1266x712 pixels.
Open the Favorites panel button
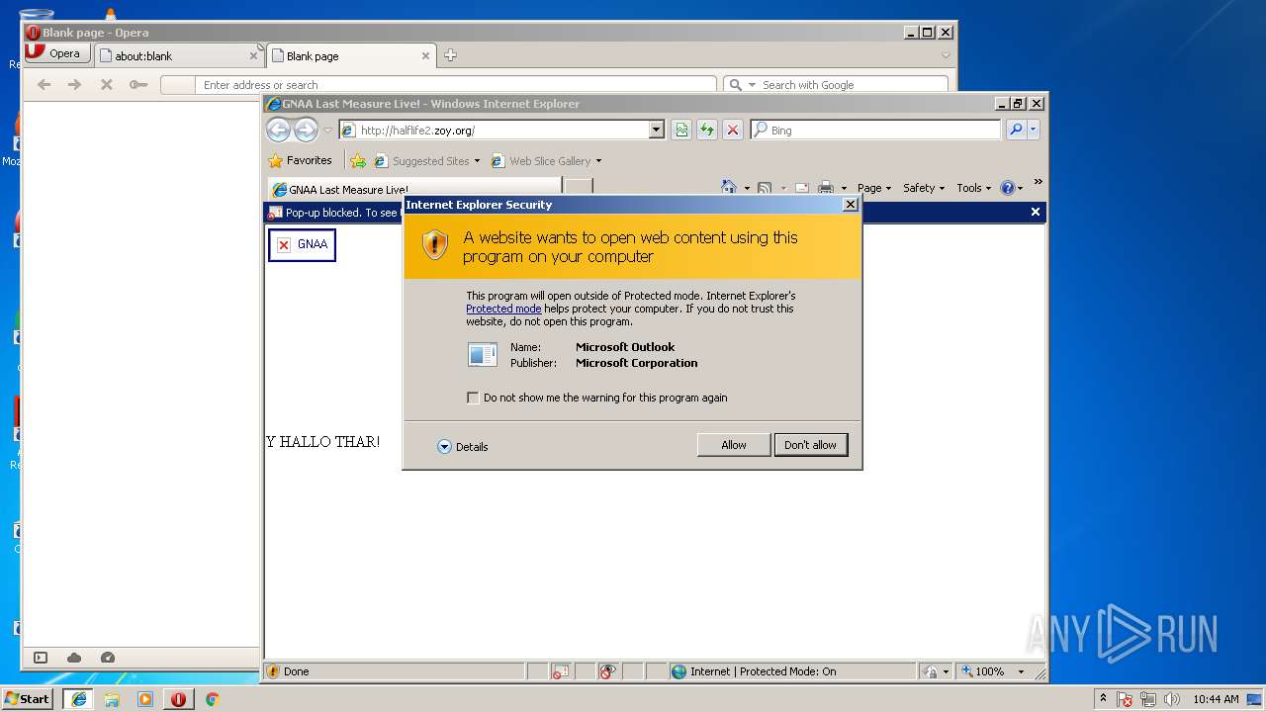[301, 160]
